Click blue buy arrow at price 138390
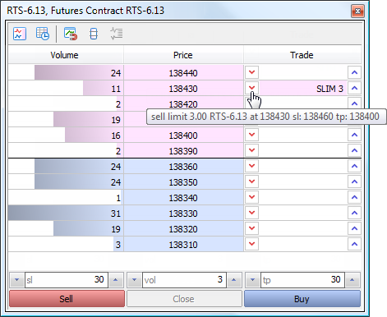 click(354, 150)
